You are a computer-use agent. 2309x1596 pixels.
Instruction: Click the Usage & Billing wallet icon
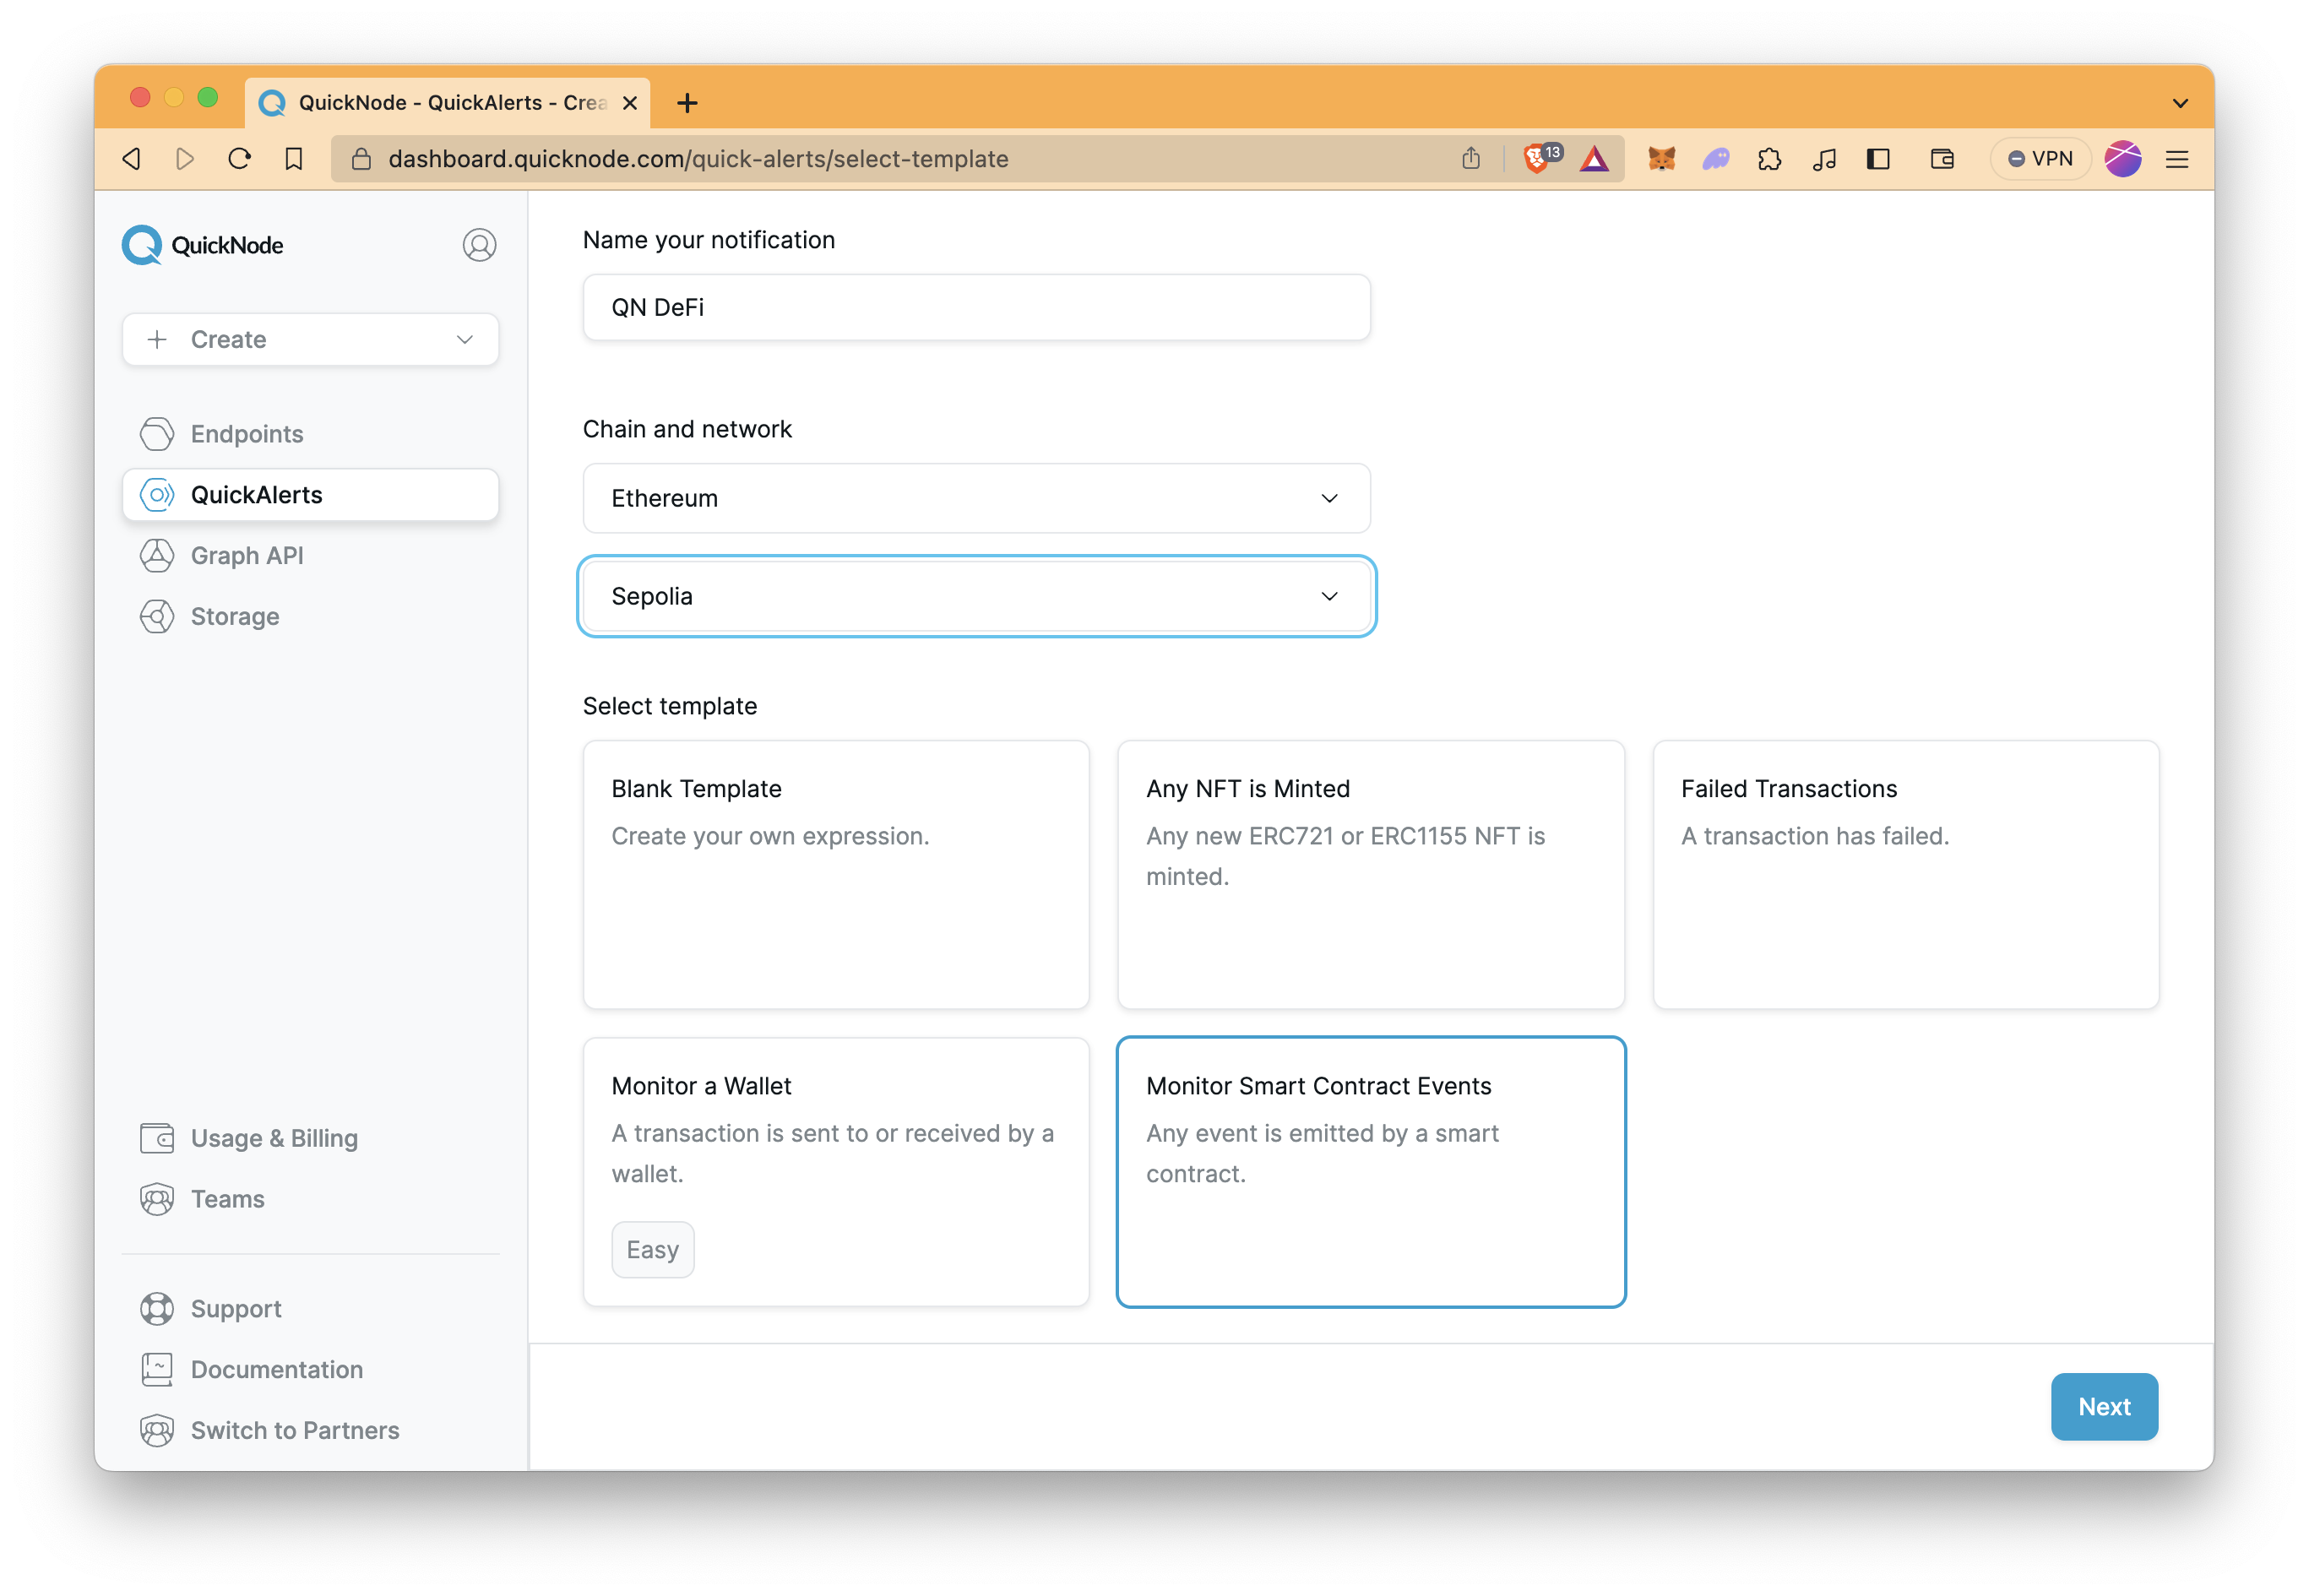pyautogui.click(x=157, y=1138)
